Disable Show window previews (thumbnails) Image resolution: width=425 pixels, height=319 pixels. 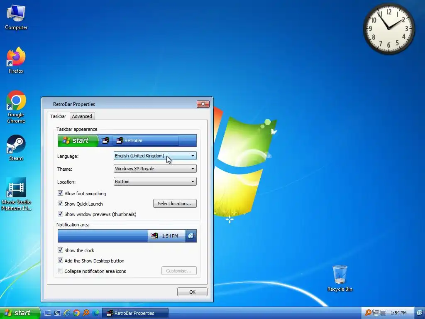click(x=60, y=214)
